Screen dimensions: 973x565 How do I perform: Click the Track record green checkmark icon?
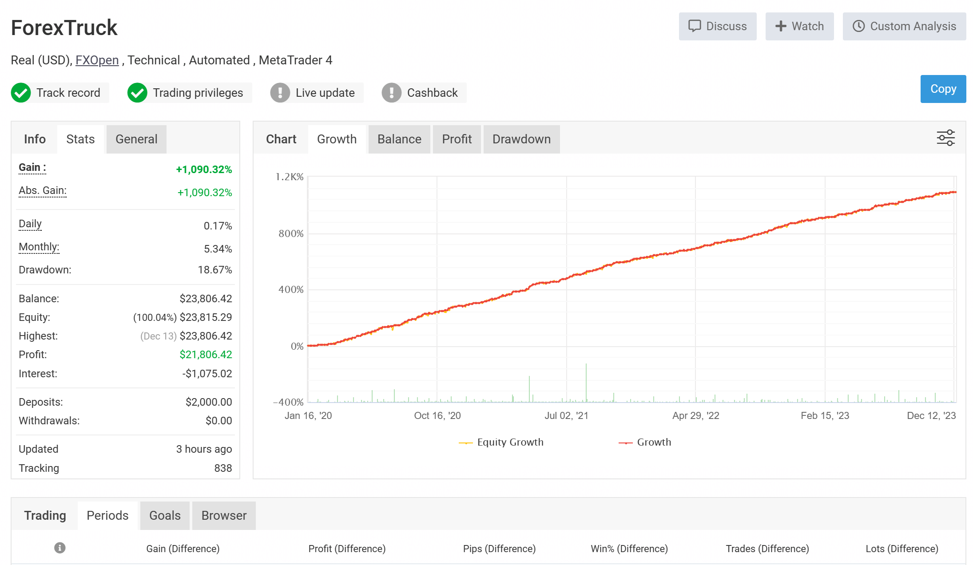(x=21, y=93)
